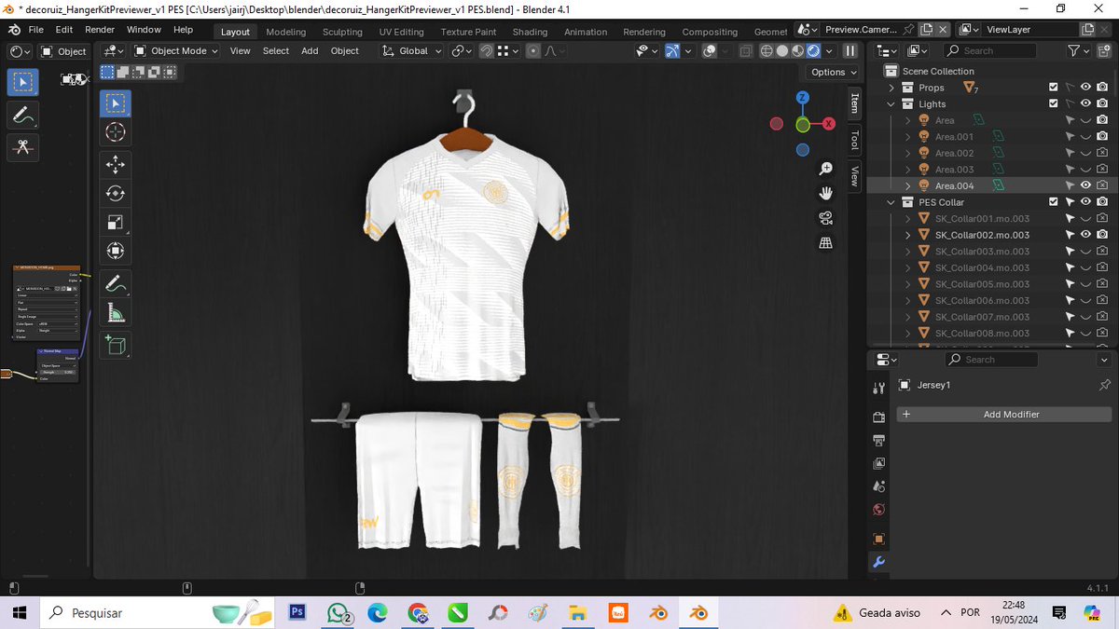
Task: Toggle Lights collection exclude checkbox
Action: [x=1054, y=104]
